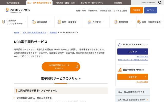Click the account opening book icon
The image size is (164, 102).
(3, 22)
